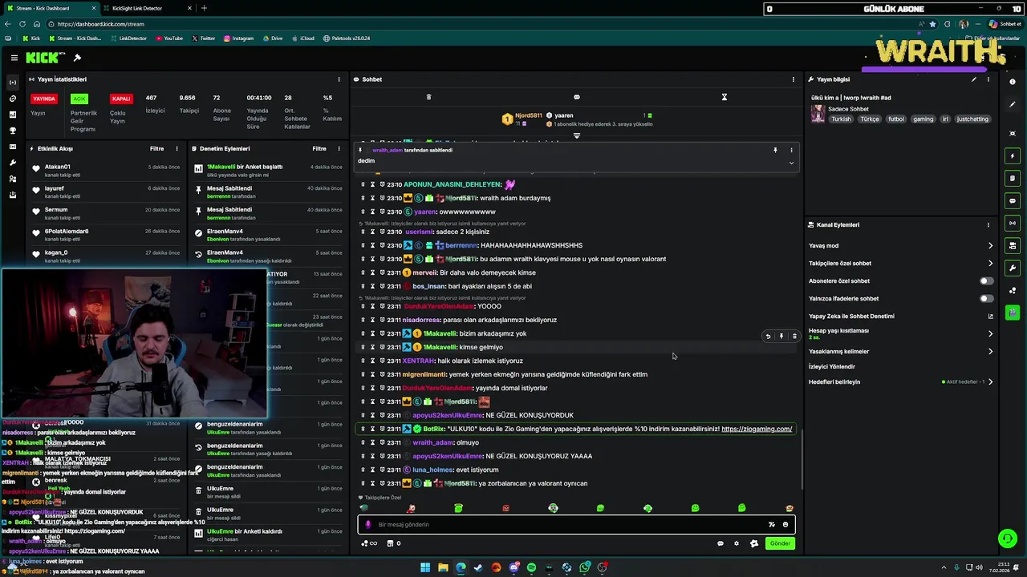Click the chat bubble icon in right rail
The width and height of the screenshot is (1027, 577).
(1013, 200)
